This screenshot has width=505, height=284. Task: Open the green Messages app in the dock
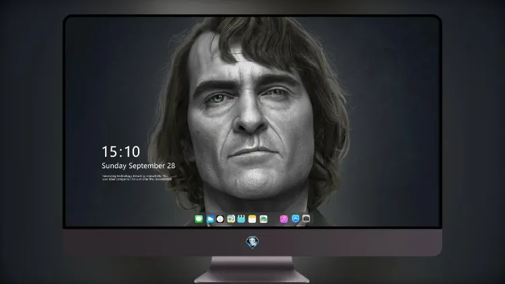point(199,219)
